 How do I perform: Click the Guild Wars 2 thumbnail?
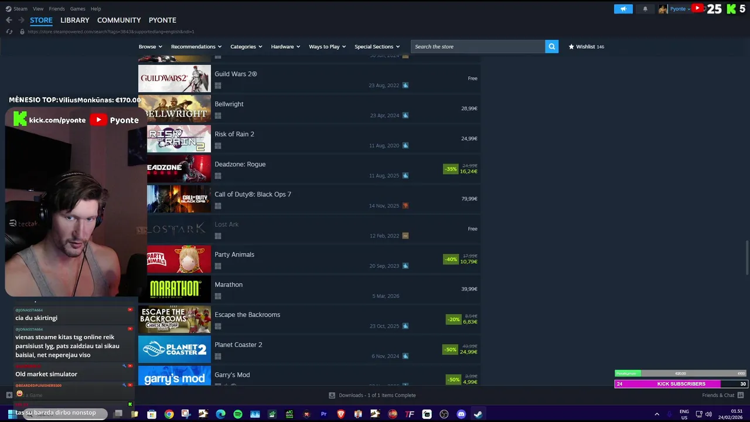tap(175, 79)
